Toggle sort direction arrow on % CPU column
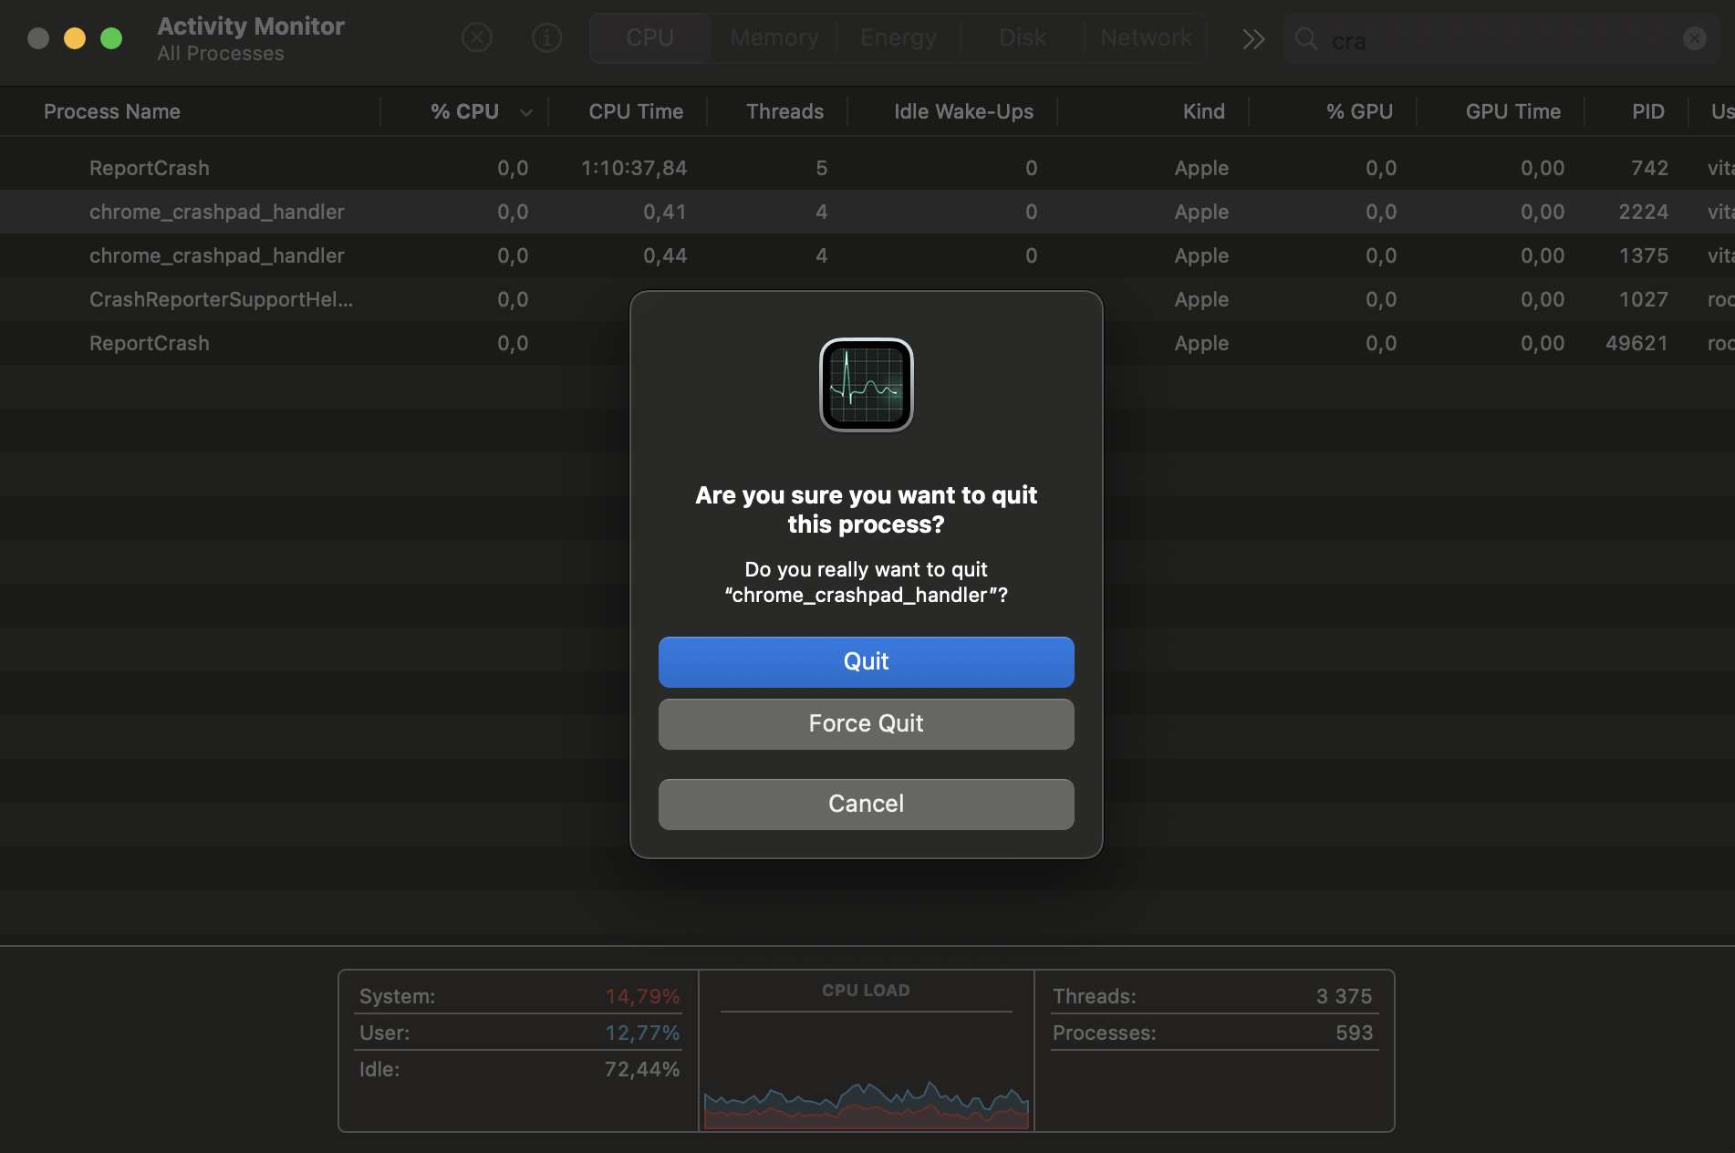The image size is (1735, 1153). click(x=526, y=112)
